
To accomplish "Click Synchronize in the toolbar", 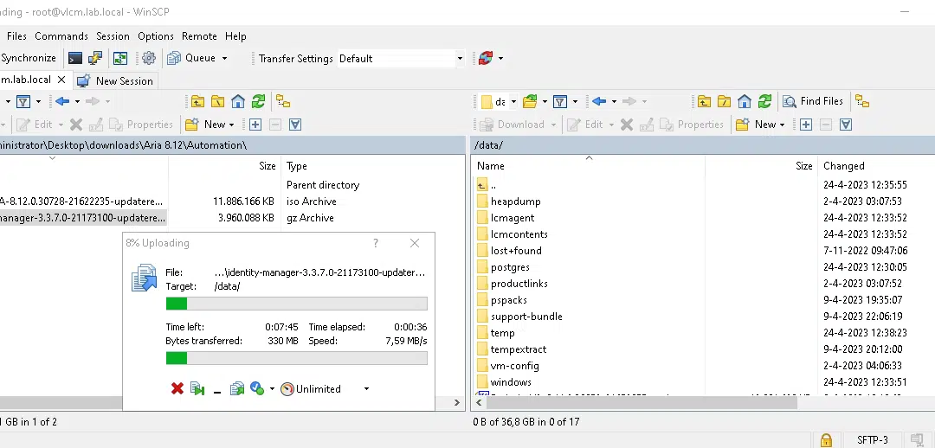I will point(29,58).
